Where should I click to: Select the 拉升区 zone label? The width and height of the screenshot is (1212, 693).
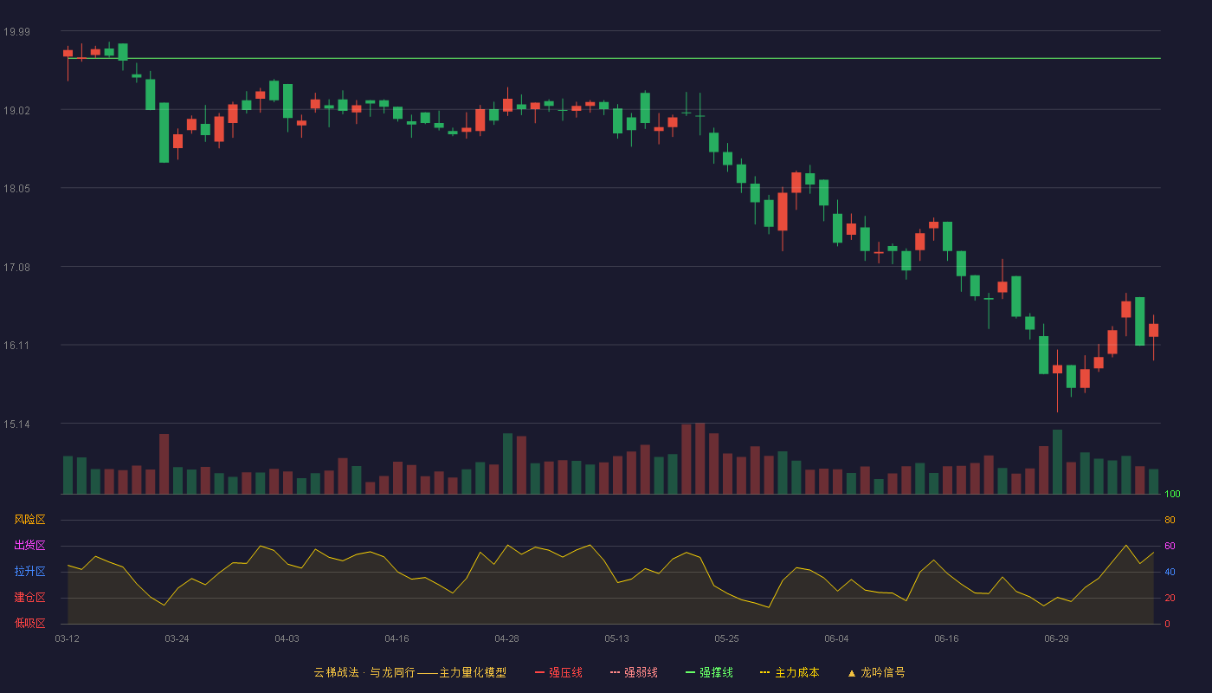29,572
